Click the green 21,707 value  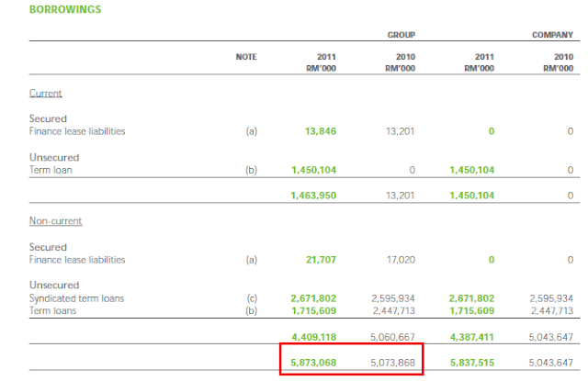320,260
